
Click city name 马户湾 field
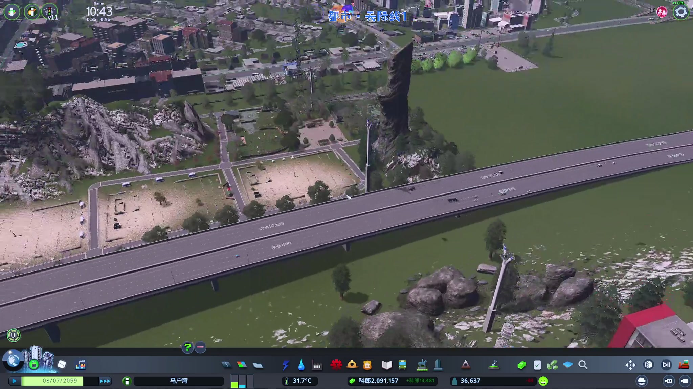(179, 381)
